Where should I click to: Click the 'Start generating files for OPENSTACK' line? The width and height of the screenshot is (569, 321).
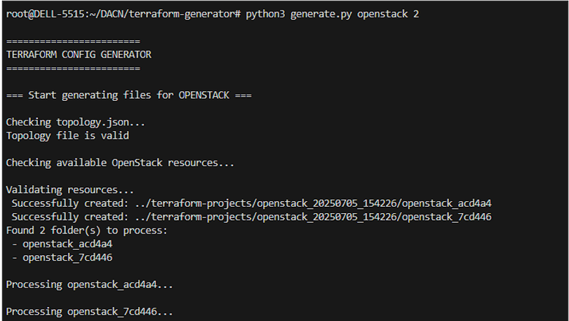point(129,95)
